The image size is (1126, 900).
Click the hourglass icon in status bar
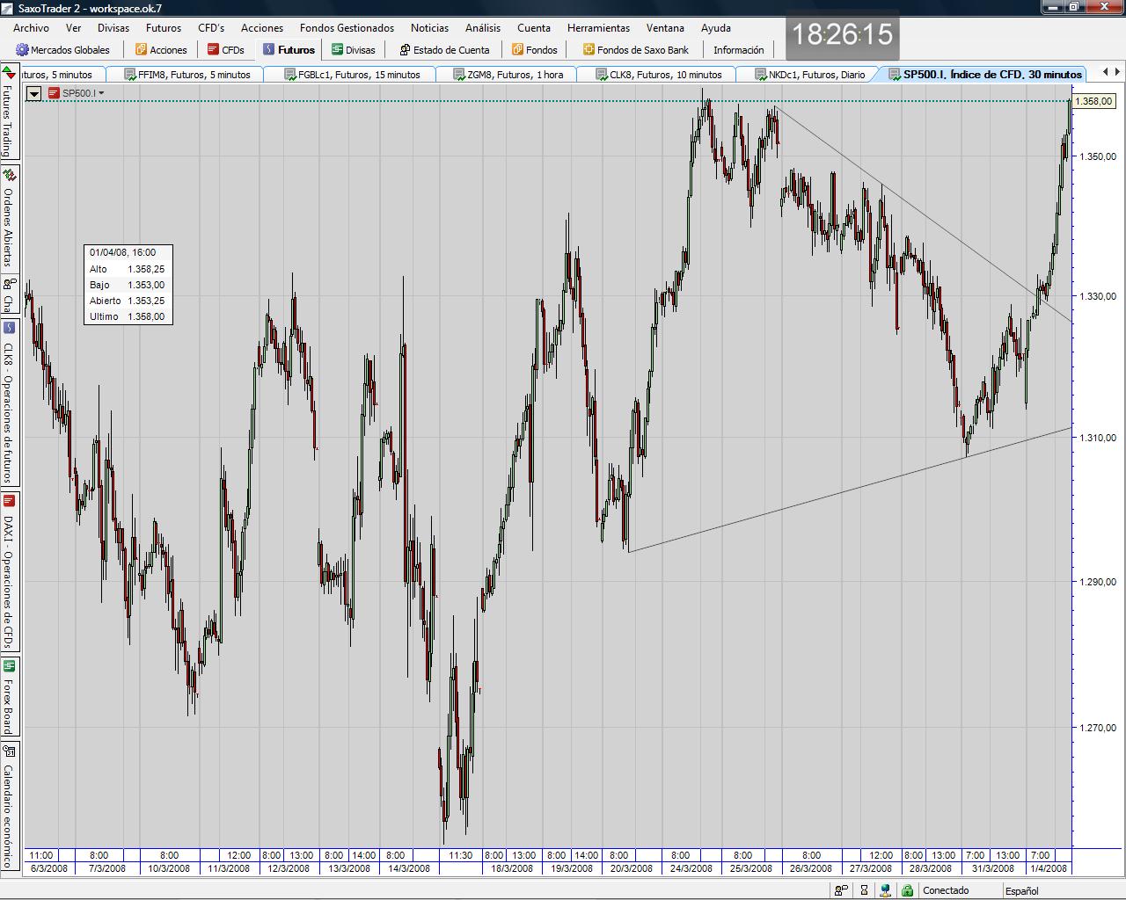tap(864, 890)
